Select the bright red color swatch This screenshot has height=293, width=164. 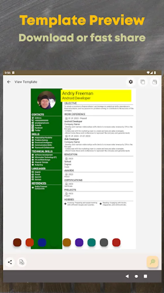click(116, 242)
